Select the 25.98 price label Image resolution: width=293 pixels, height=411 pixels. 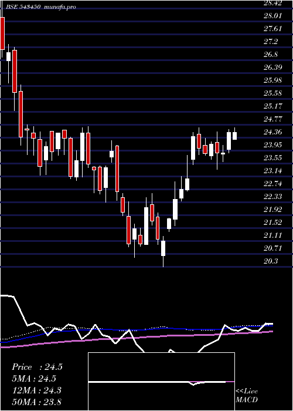272,80
